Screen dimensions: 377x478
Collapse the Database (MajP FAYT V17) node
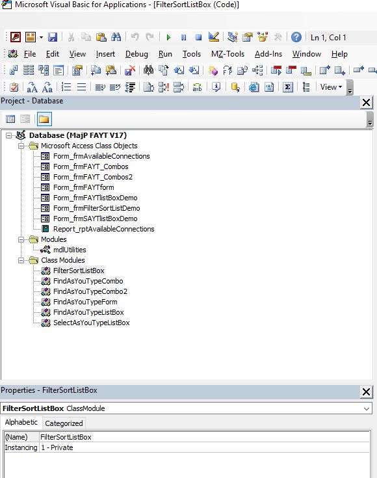click(9, 135)
